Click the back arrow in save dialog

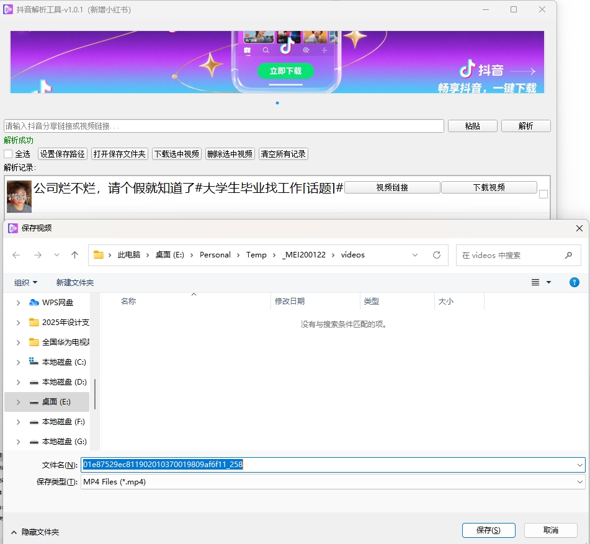coord(16,255)
